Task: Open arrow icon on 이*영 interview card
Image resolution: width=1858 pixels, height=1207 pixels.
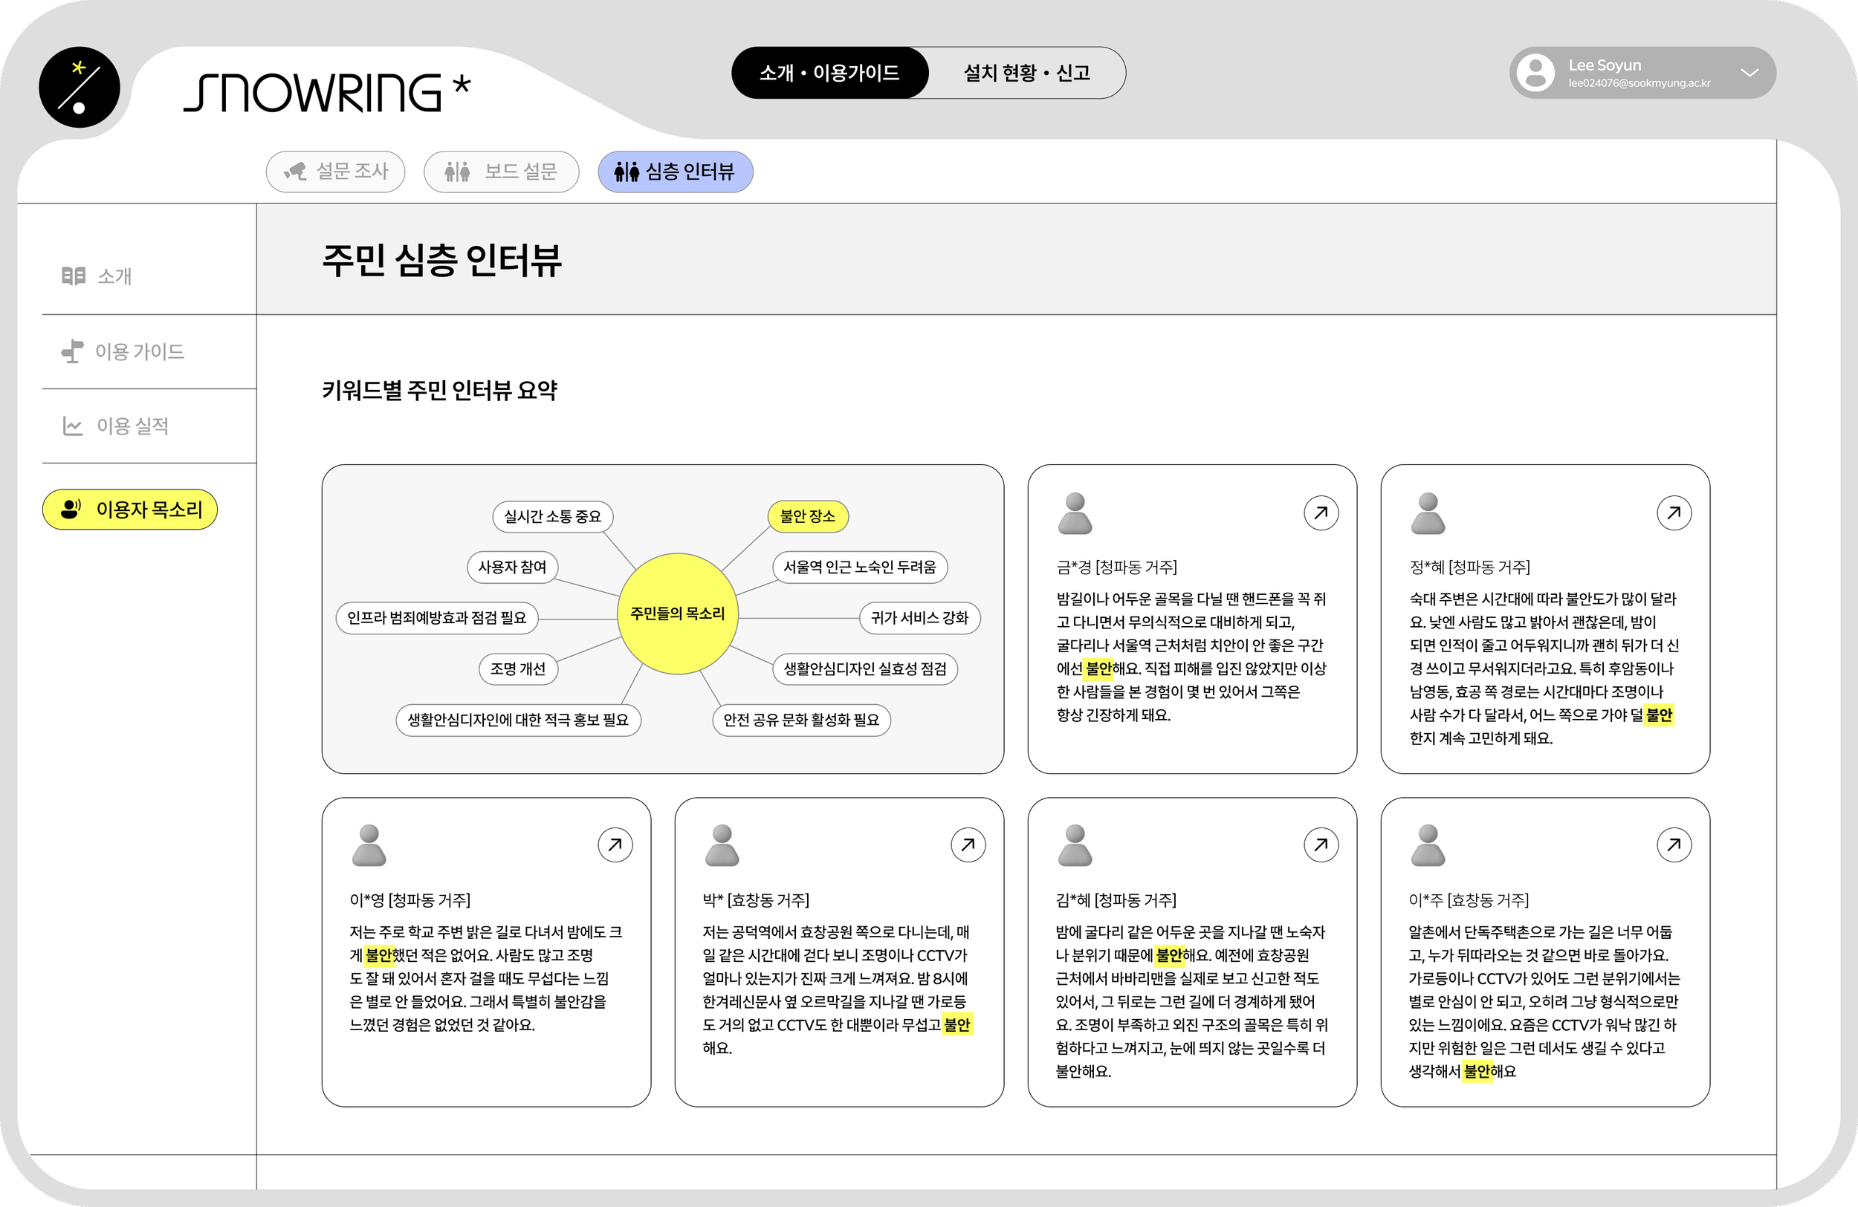Action: coord(615,845)
